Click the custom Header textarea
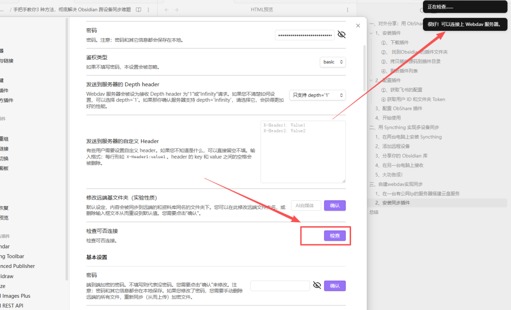511x310 pixels. (x=303, y=152)
